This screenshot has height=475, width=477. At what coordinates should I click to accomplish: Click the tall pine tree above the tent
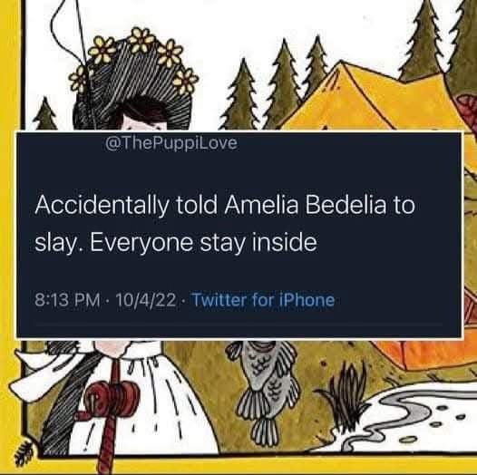pos(424,40)
